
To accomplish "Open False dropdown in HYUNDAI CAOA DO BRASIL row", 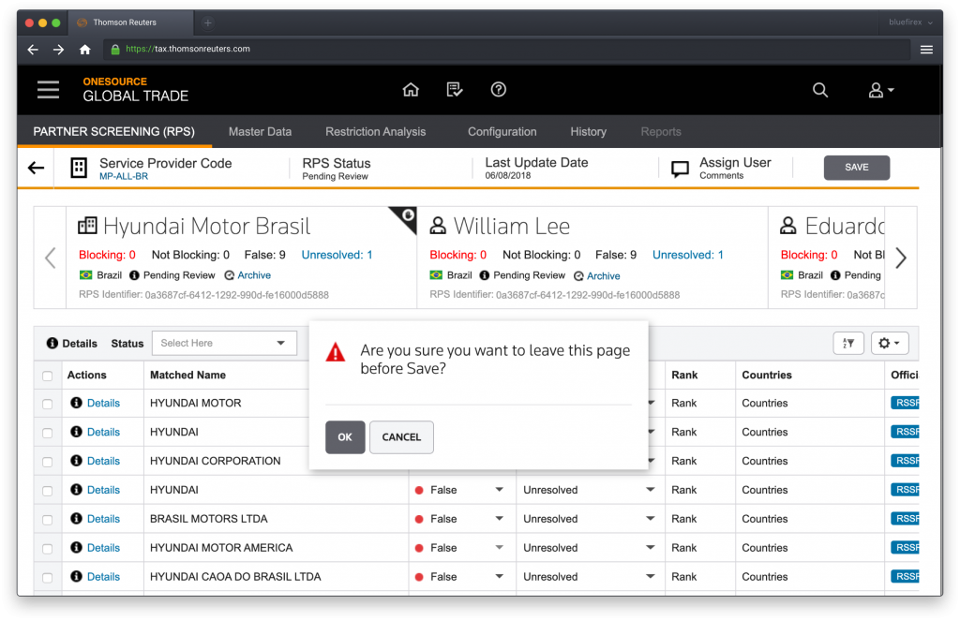I will click(500, 576).
